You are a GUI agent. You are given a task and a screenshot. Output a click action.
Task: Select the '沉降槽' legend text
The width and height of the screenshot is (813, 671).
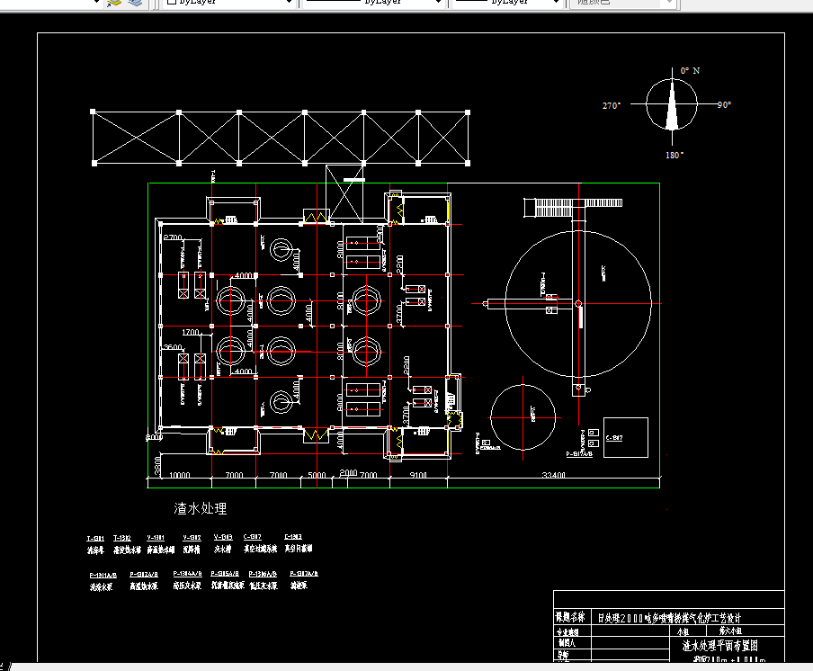click(x=192, y=550)
